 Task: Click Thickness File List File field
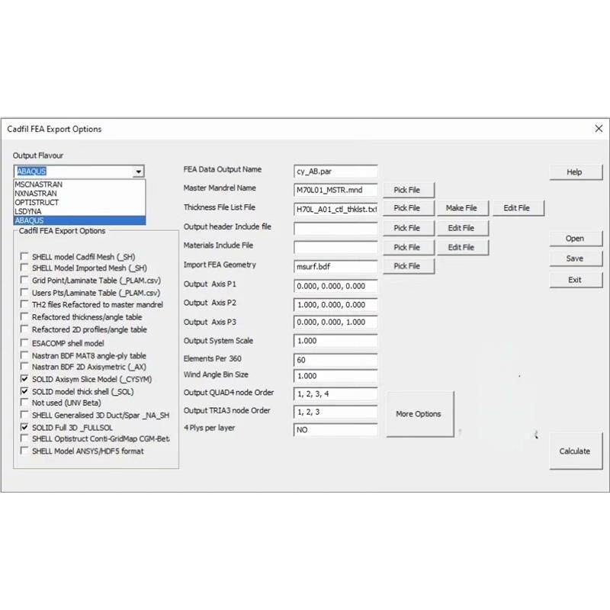335,209
